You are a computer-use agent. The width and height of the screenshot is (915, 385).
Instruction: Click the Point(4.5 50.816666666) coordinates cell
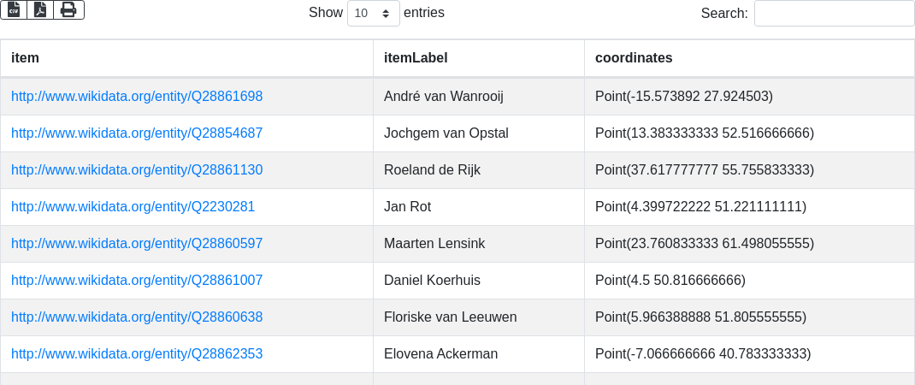pyautogui.click(x=670, y=281)
